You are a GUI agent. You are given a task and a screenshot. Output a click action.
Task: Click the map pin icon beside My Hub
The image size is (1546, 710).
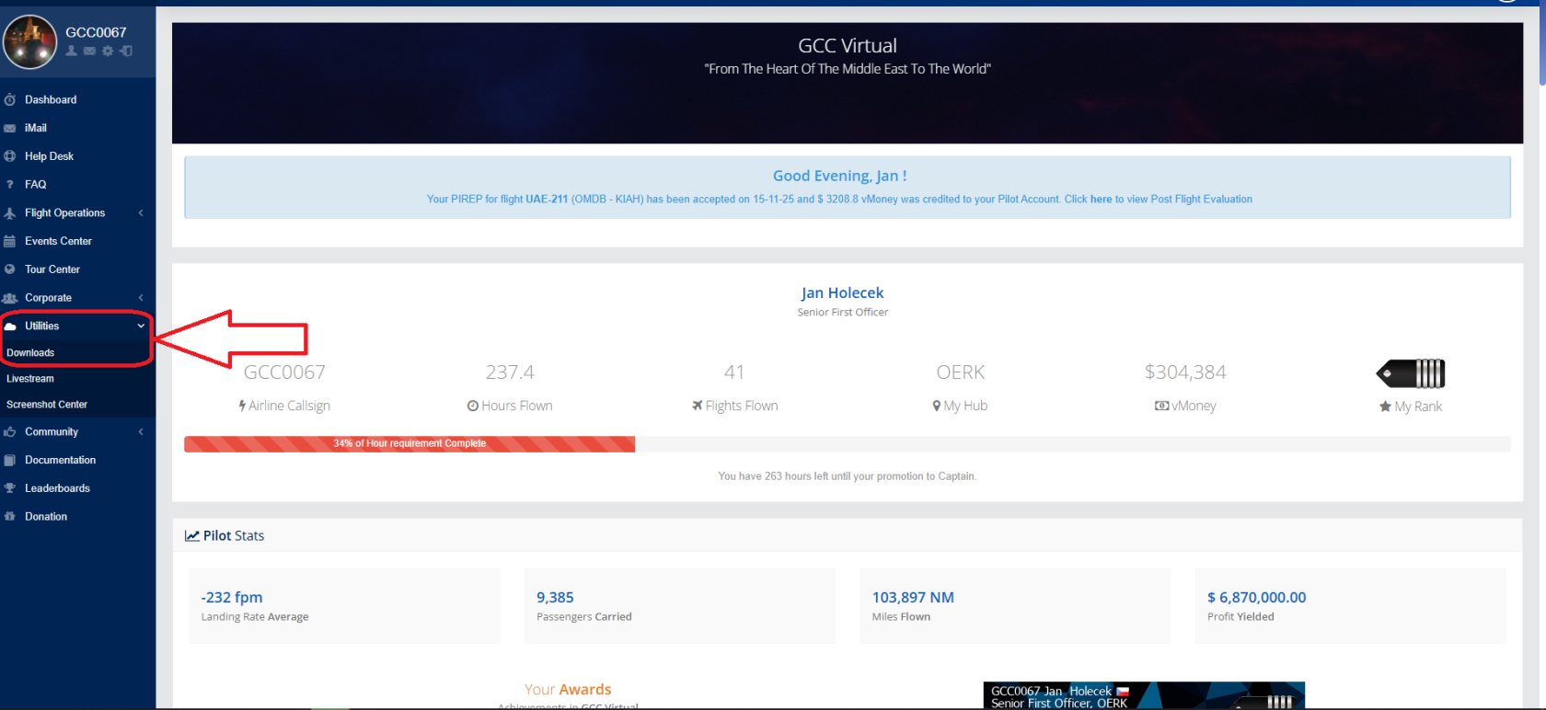point(937,406)
